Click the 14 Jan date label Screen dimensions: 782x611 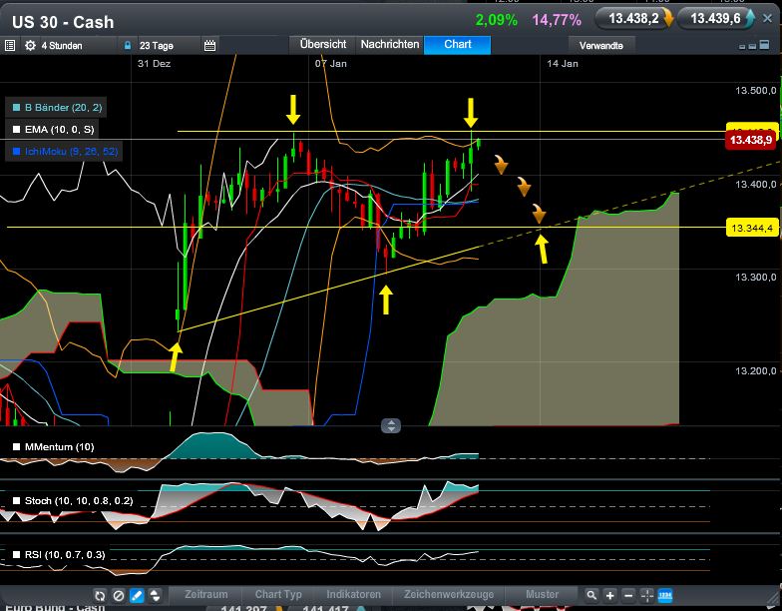(563, 64)
